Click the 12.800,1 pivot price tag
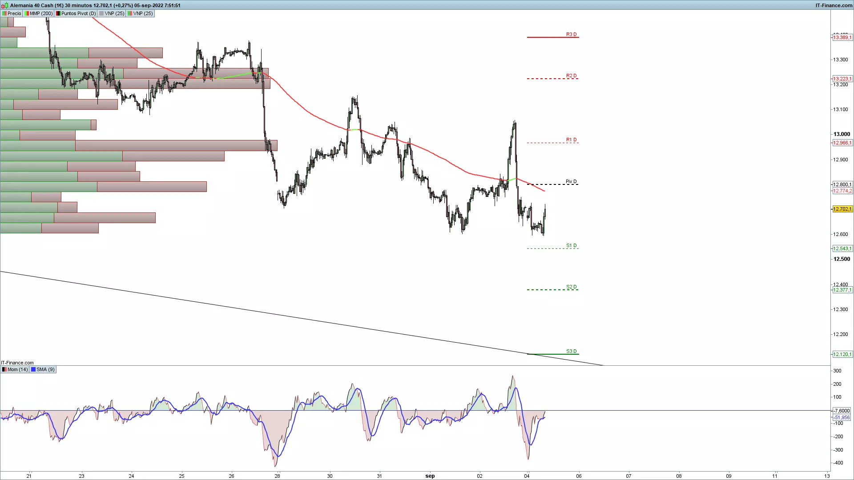854x480 pixels. point(842,184)
